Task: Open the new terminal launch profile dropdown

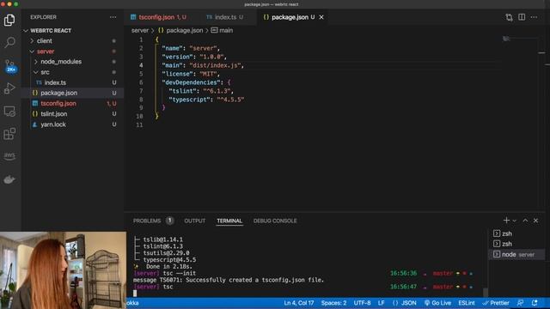Action: coord(515,221)
